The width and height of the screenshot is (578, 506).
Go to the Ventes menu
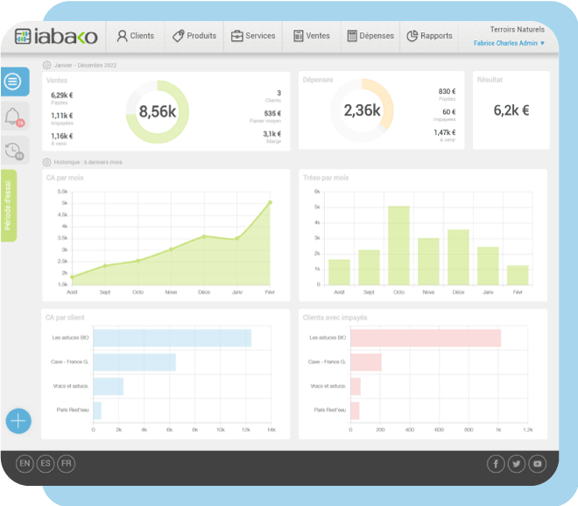pyautogui.click(x=311, y=37)
